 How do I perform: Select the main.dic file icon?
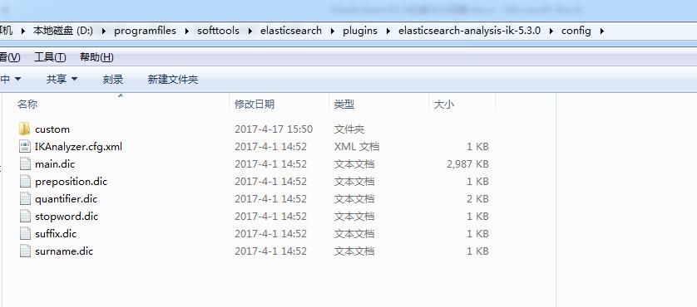(x=25, y=163)
